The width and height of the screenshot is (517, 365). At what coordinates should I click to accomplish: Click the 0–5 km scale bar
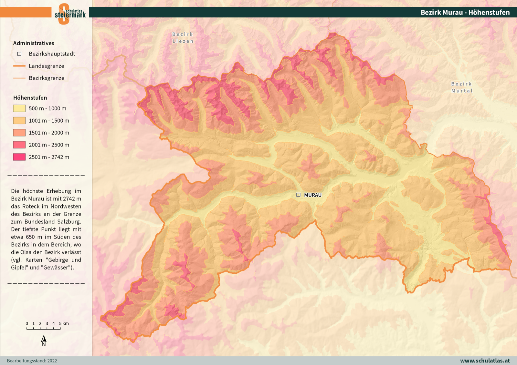point(44,328)
